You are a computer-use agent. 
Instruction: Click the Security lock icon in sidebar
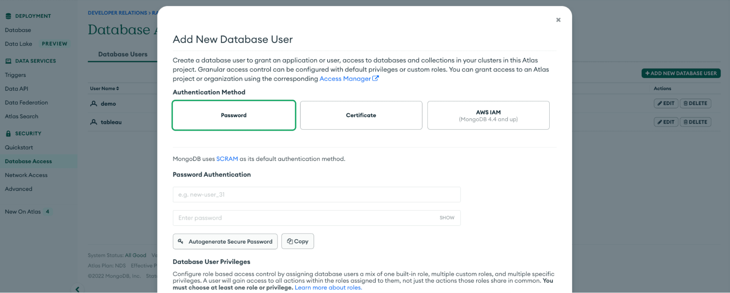(x=8, y=134)
